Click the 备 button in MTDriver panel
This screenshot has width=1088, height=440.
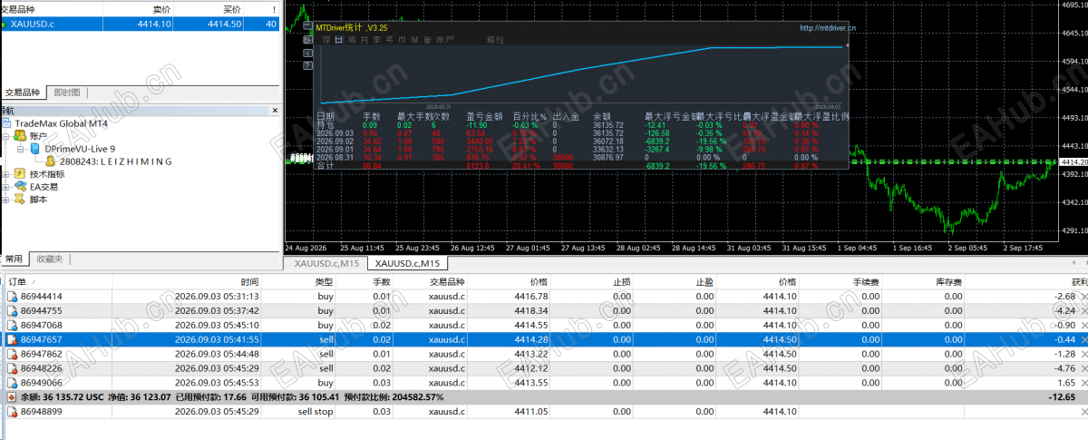(428, 40)
